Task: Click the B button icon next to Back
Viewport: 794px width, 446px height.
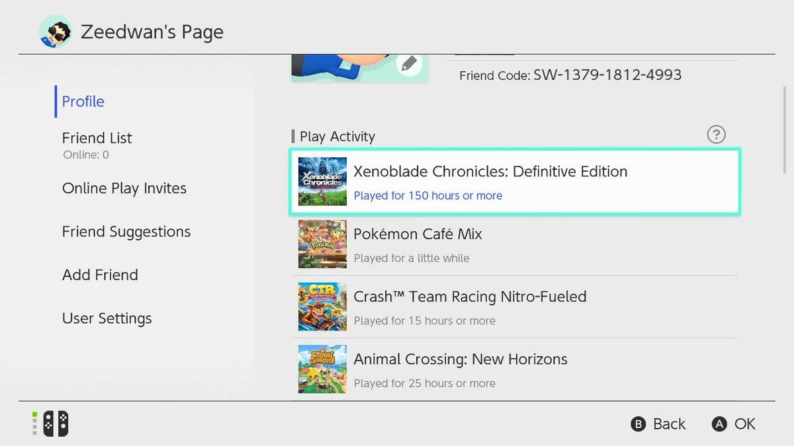Action: click(x=638, y=424)
